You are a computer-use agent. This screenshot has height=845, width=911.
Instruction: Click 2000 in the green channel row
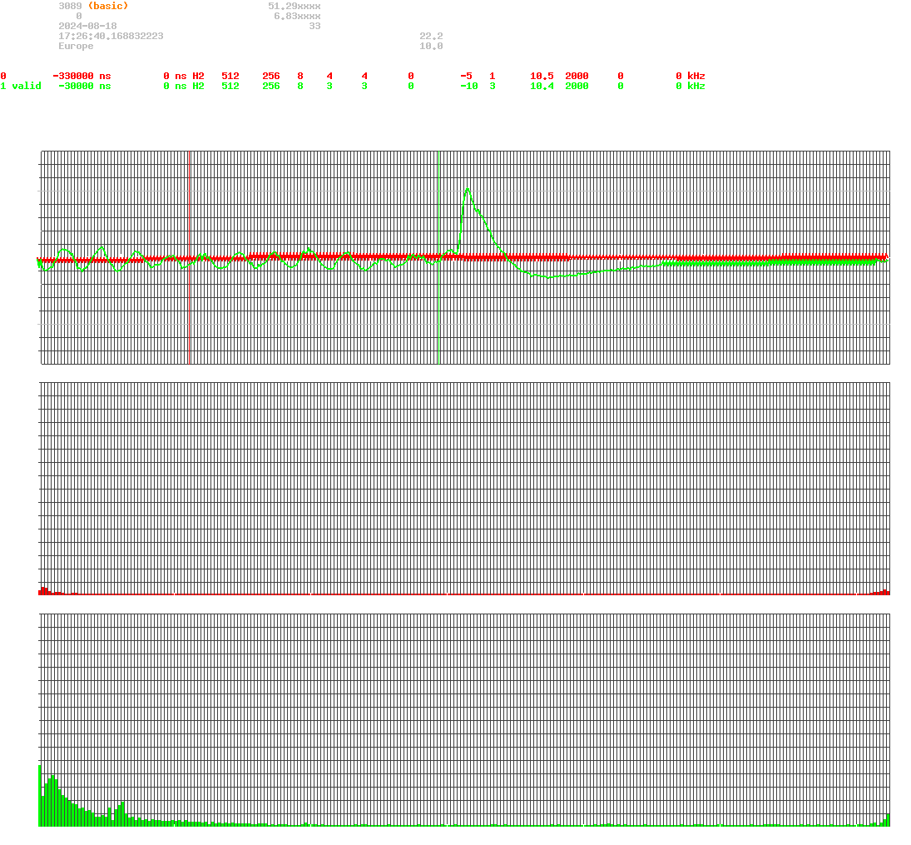click(x=577, y=86)
